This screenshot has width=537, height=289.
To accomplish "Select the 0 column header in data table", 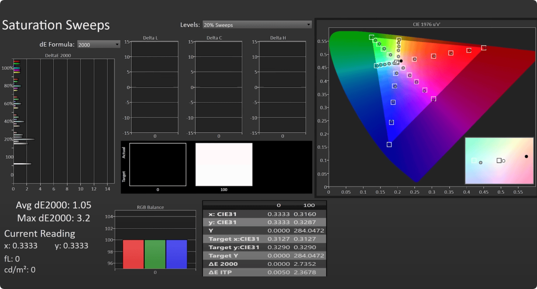I will pyautogui.click(x=279, y=205).
